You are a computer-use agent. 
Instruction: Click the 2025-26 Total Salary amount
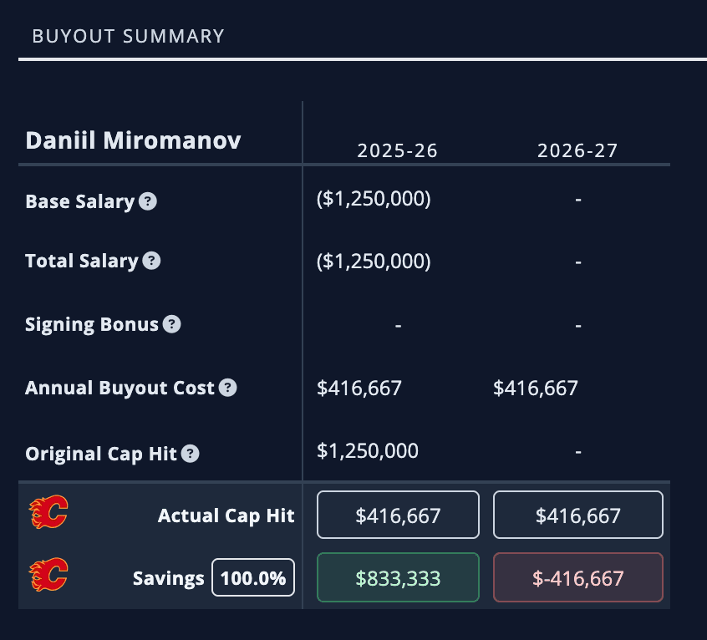374,261
